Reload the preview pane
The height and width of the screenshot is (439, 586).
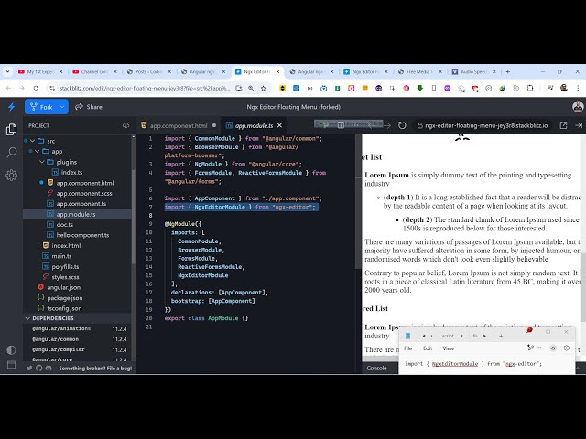(402, 125)
